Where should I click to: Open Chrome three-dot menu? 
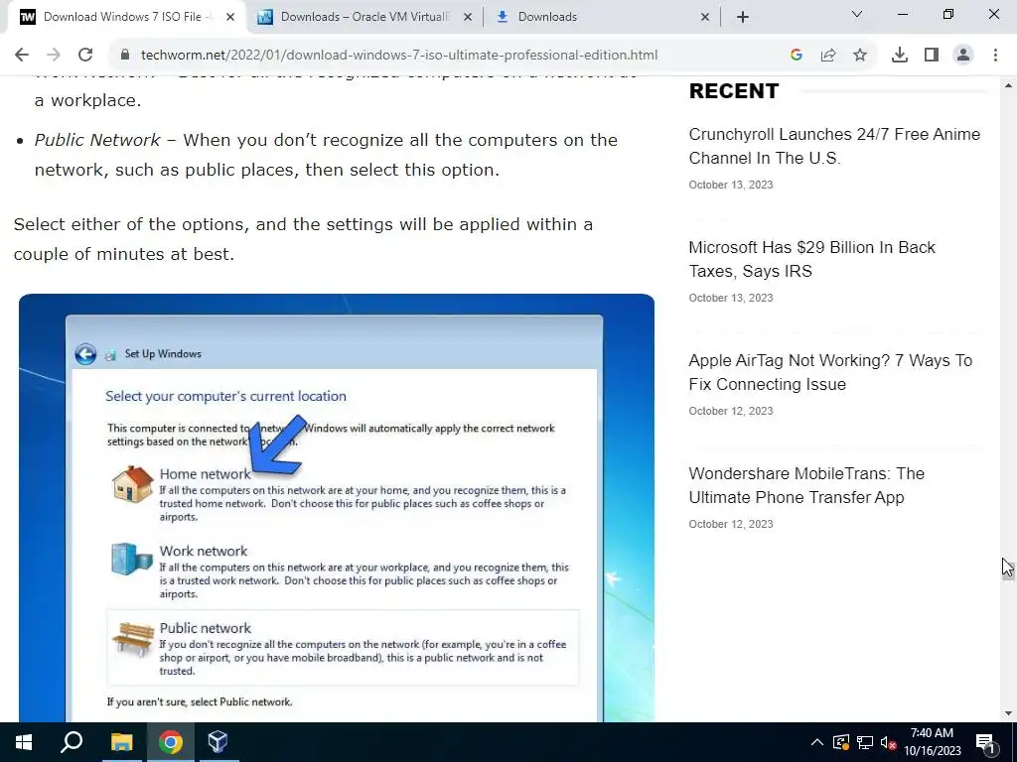[995, 56]
